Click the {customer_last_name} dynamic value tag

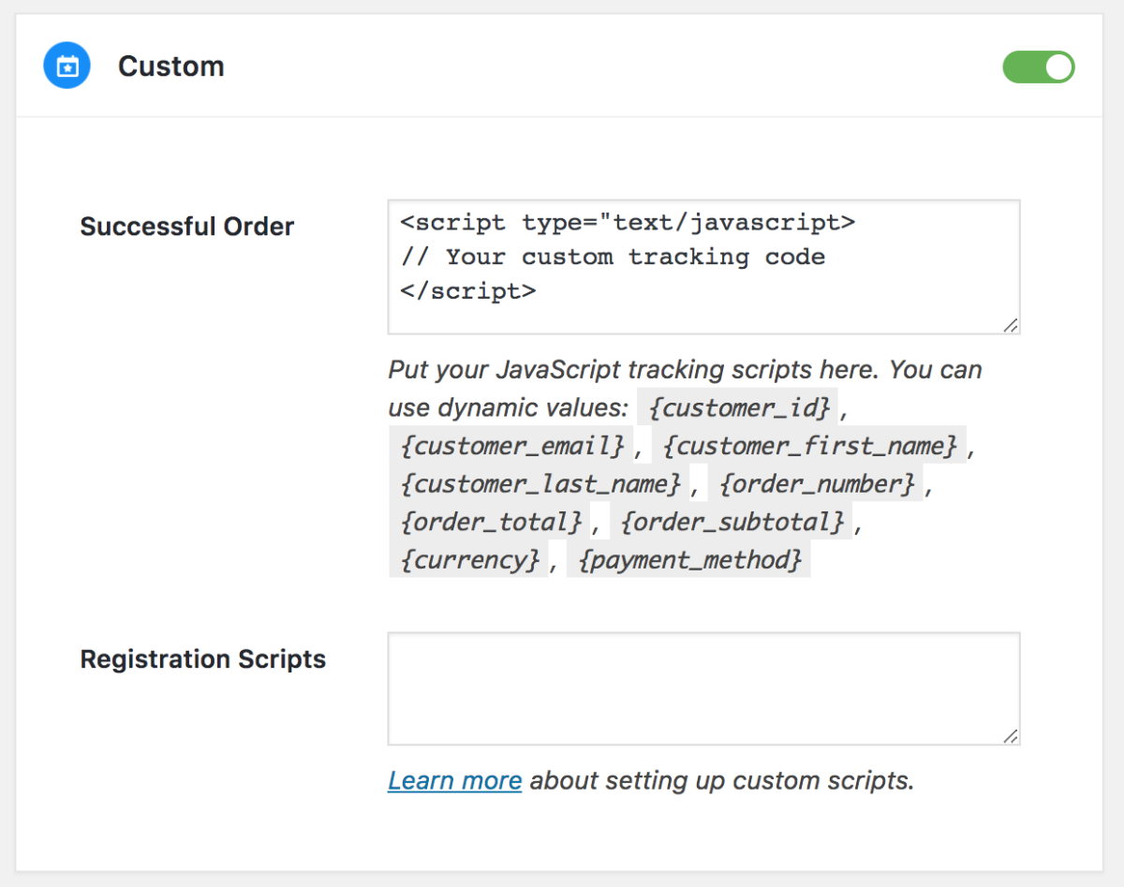[x=540, y=484]
